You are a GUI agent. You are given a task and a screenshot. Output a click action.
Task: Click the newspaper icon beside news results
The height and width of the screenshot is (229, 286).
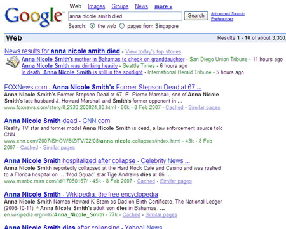pyautogui.click(x=13, y=62)
